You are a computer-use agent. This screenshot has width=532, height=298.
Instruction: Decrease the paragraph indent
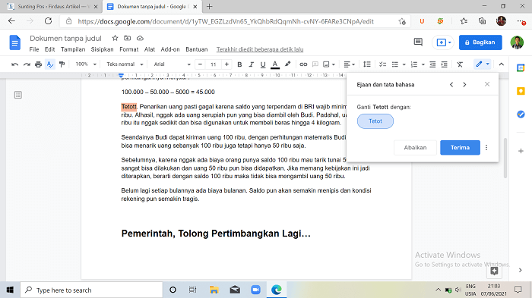(x=432, y=64)
